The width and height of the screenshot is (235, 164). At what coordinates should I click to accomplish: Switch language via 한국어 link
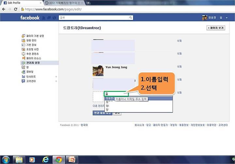[x=84, y=125]
